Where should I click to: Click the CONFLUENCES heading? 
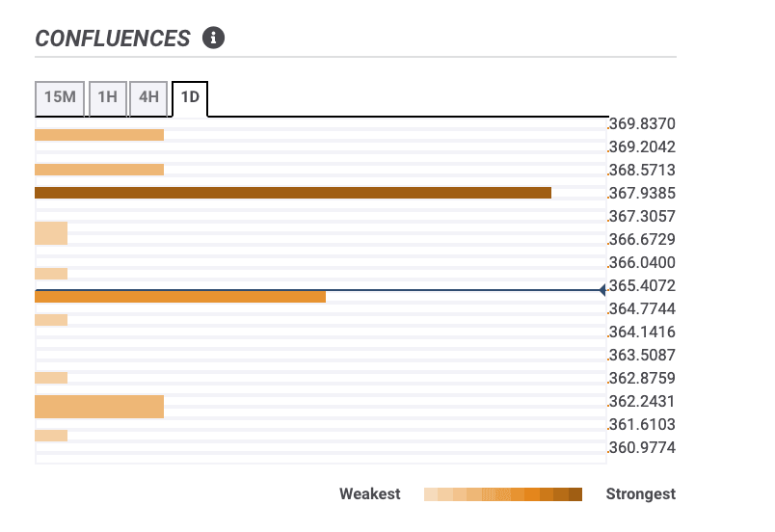tap(113, 39)
